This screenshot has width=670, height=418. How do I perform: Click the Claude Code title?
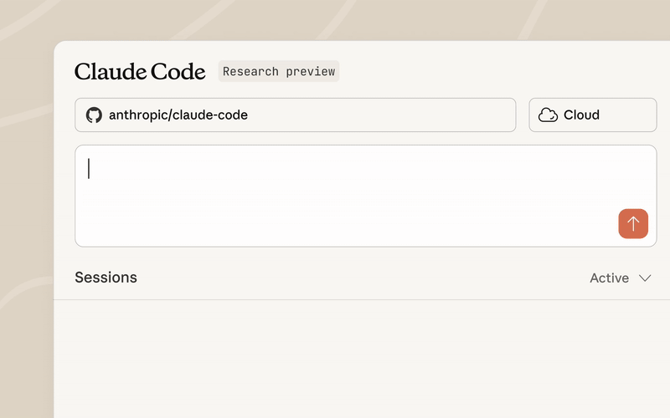[140, 72]
